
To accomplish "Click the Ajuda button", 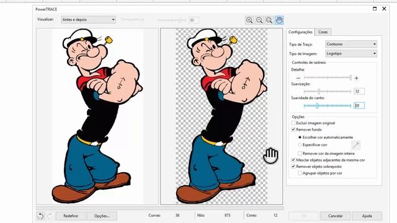I will coord(367,216).
